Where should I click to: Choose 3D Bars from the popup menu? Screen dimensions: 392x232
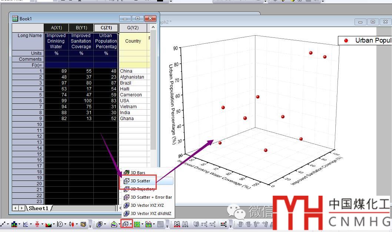[138, 173]
